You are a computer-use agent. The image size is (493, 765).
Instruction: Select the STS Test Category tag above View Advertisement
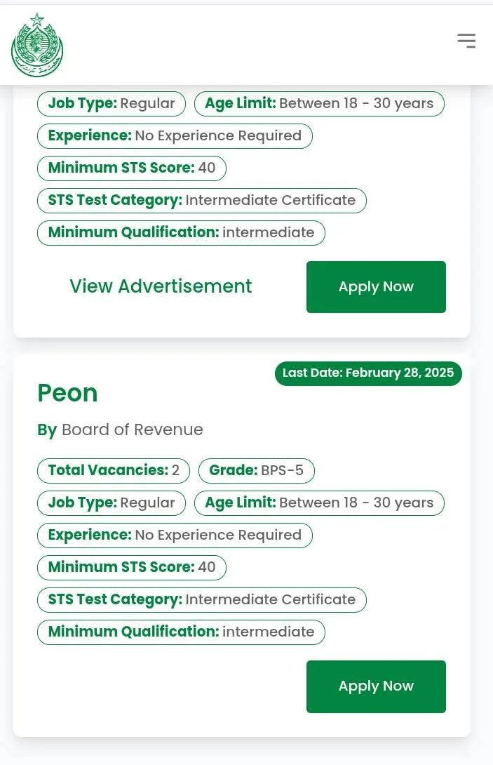tap(202, 200)
